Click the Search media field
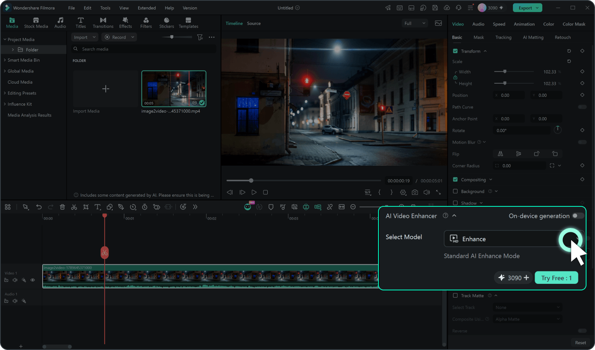This screenshot has width=595, height=350. point(144,49)
